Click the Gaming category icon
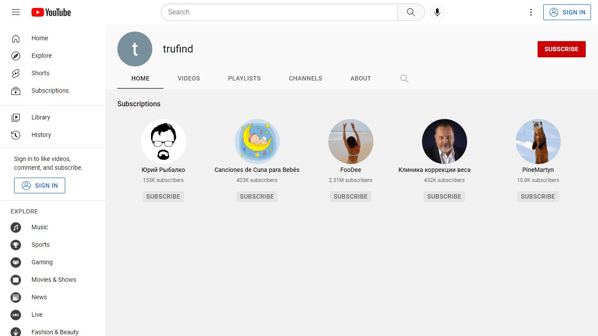Screen dimensions: 598x336 tap(16, 262)
